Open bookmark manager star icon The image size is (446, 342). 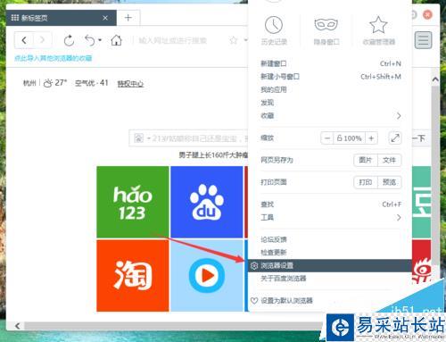[378, 25]
